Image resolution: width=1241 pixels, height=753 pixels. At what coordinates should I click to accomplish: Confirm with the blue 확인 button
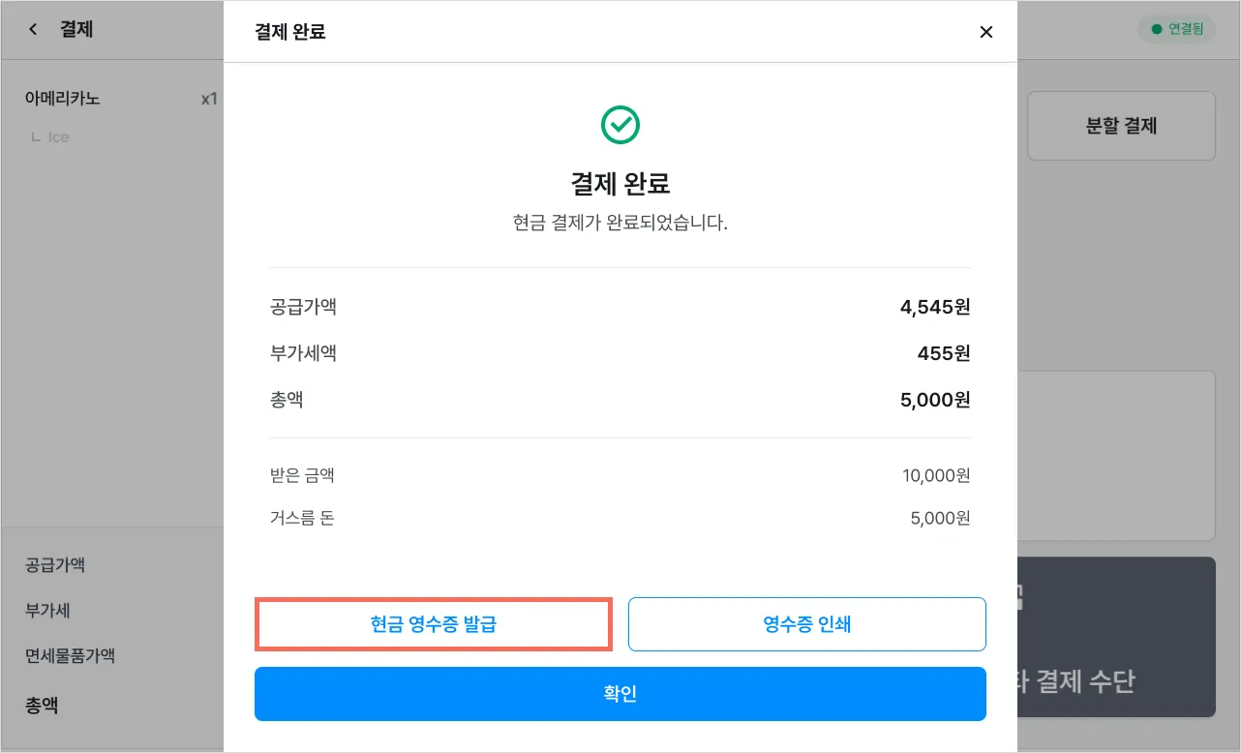pos(620,694)
